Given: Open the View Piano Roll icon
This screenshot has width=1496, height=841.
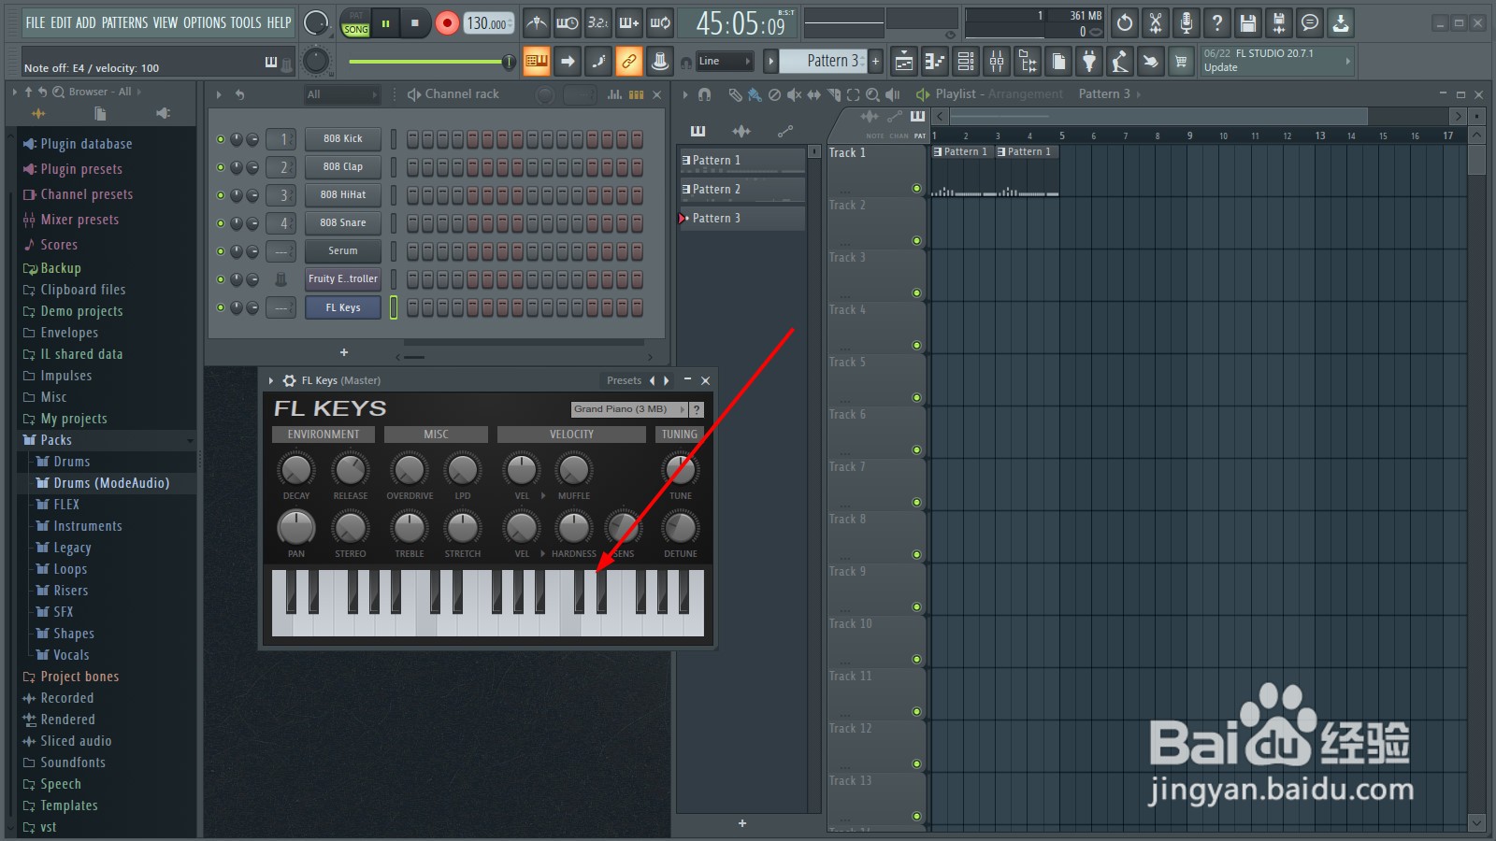Looking at the screenshot, I should [x=935, y=62].
